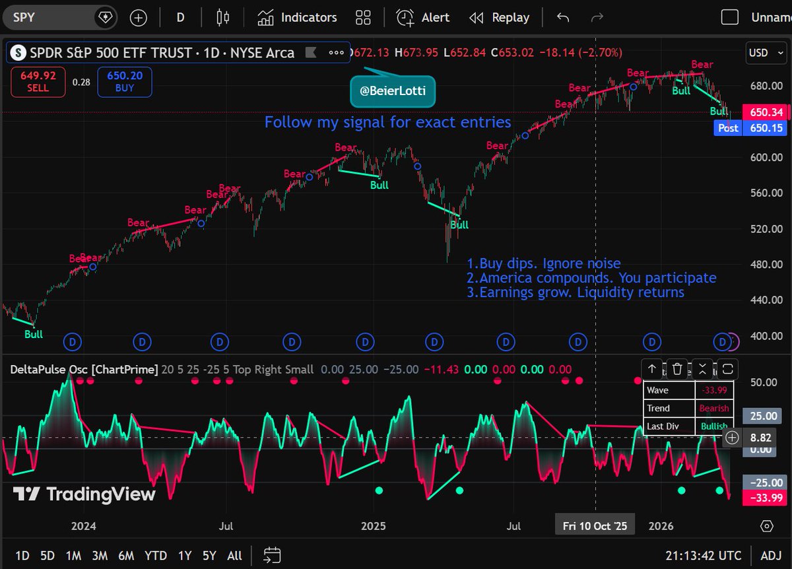This screenshot has height=569, width=792.
Task: Click the DeltaPulse Osc [ChartPrime] indicator title
Action: [x=84, y=370]
